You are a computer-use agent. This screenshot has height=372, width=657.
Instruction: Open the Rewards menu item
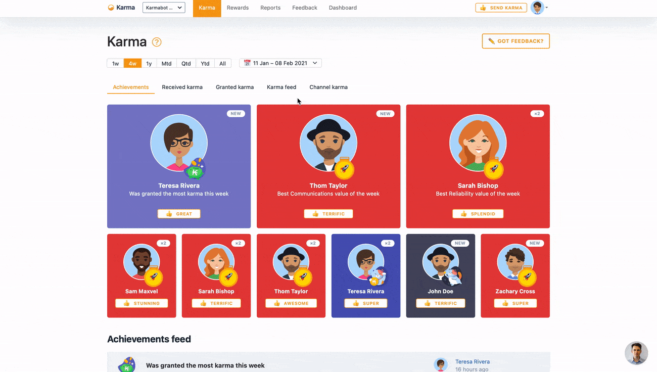[x=238, y=8]
